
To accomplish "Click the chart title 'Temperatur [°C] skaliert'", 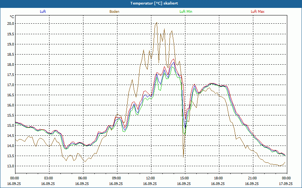I will 151,3.
